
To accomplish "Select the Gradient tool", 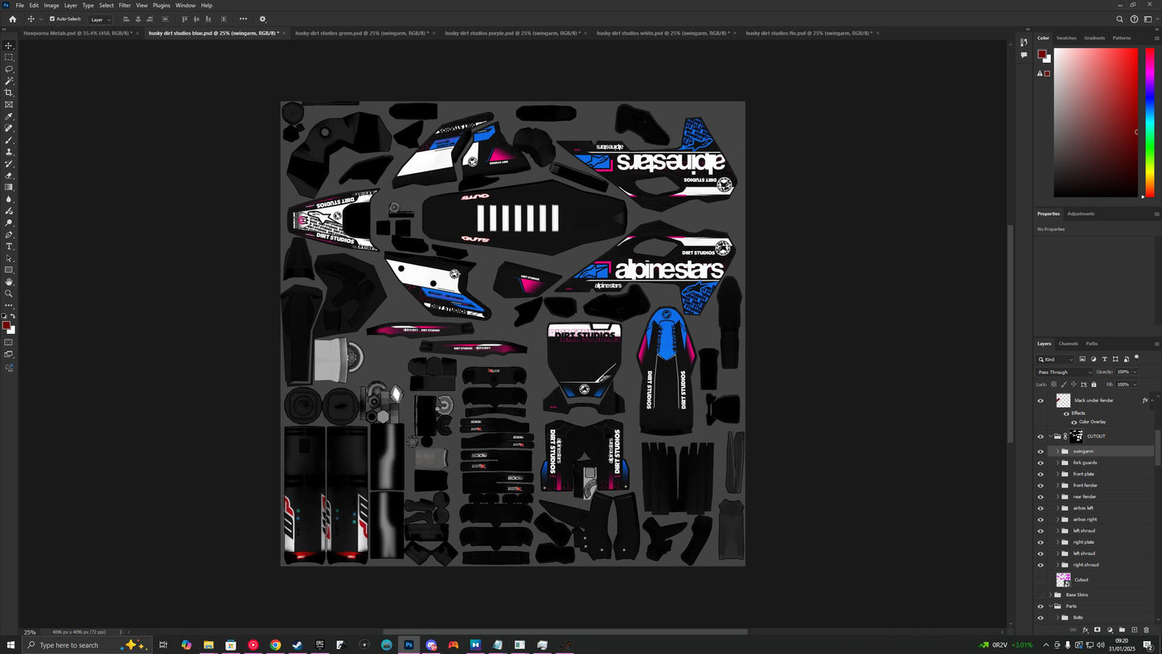I will point(9,187).
